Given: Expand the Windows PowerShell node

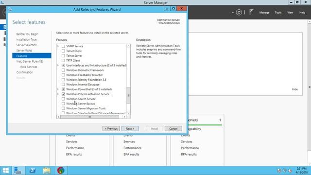Looking at the screenshot, I should [58, 89].
